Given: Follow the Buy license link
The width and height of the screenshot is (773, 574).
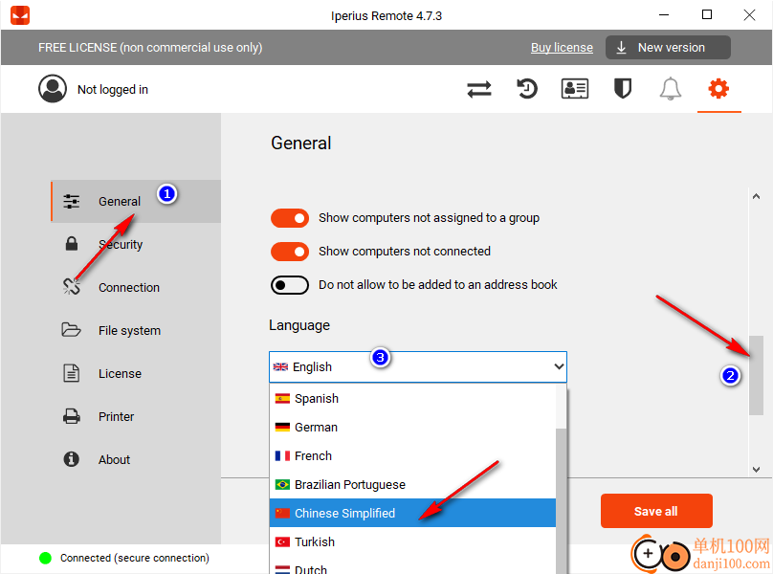Looking at the screenshot, I should (x=562, y=47).
